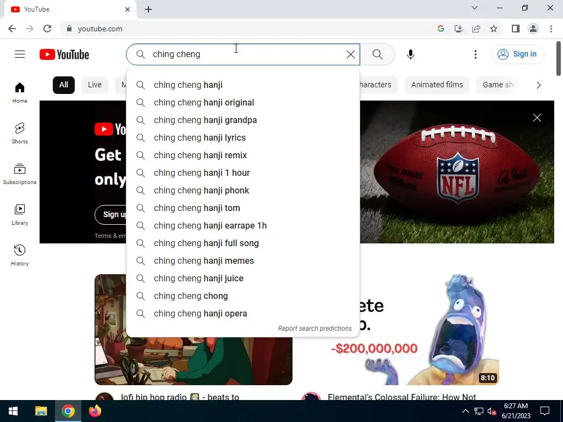Select the Animated films chip

click(437, 85)
